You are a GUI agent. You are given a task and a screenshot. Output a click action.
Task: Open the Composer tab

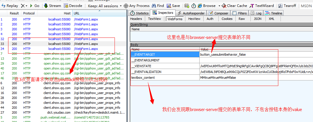(x=219, y=13)
